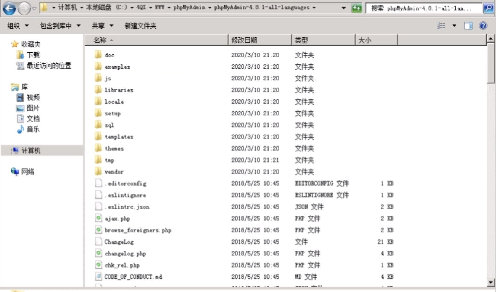This screenshot has height=292, width=496.
Task: Select the .editorconfig file icon
Action: pos(98,183)
